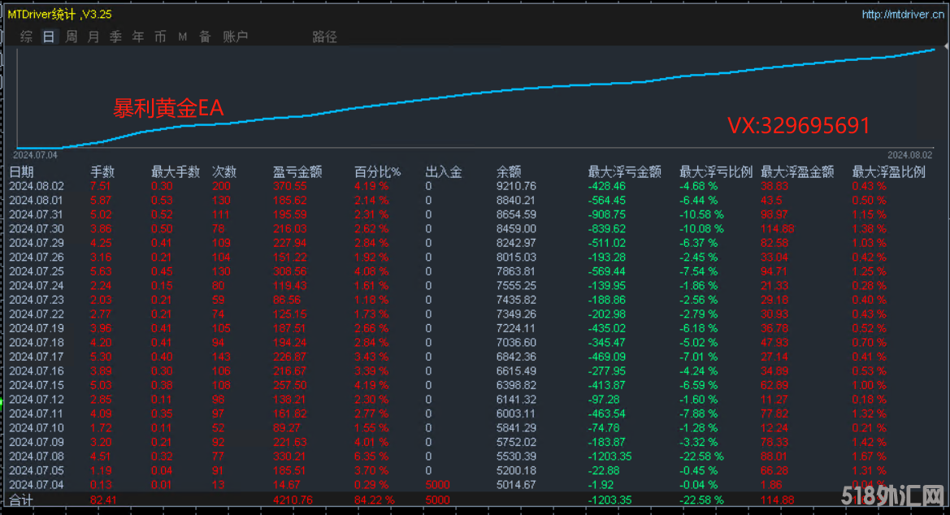Select the 2024.07.31 date row
Image resolution: width=950 pixels, height=515 pixels.
coord(37,214)
